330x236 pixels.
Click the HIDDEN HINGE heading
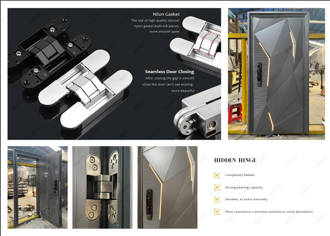[235, 160]
